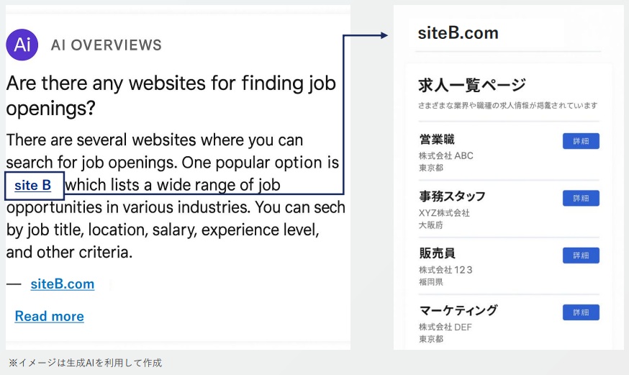The image size is (629, 375).
Task: Click the company name 株式会社 DEF
Action: tap(446, 327)
